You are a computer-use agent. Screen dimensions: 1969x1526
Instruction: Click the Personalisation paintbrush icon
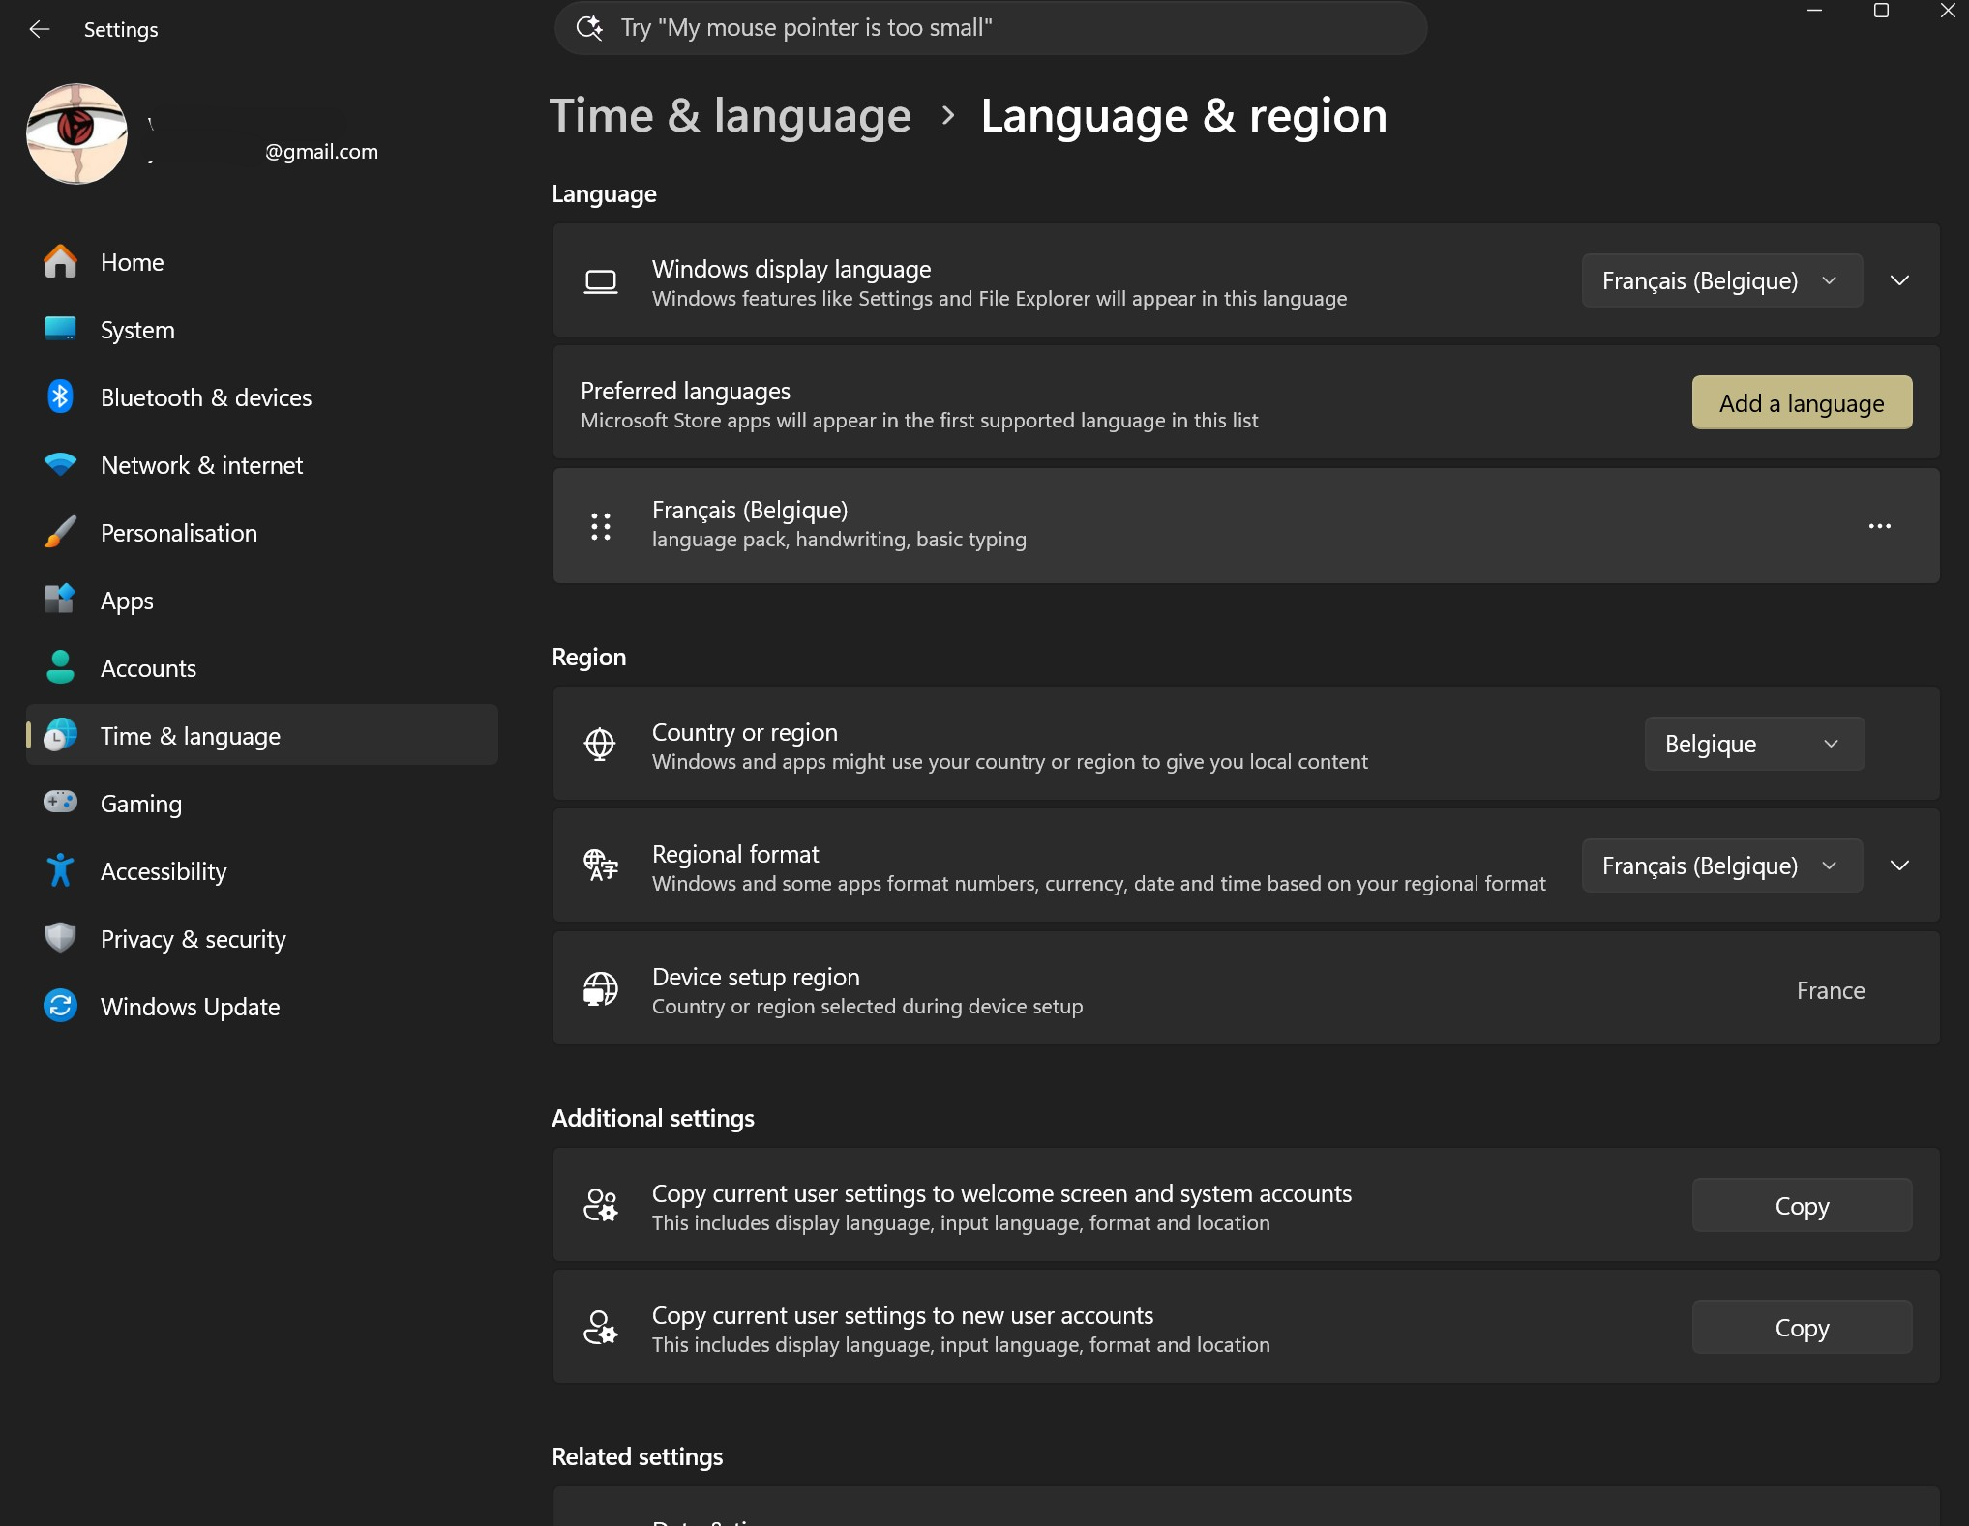(60, 532)
